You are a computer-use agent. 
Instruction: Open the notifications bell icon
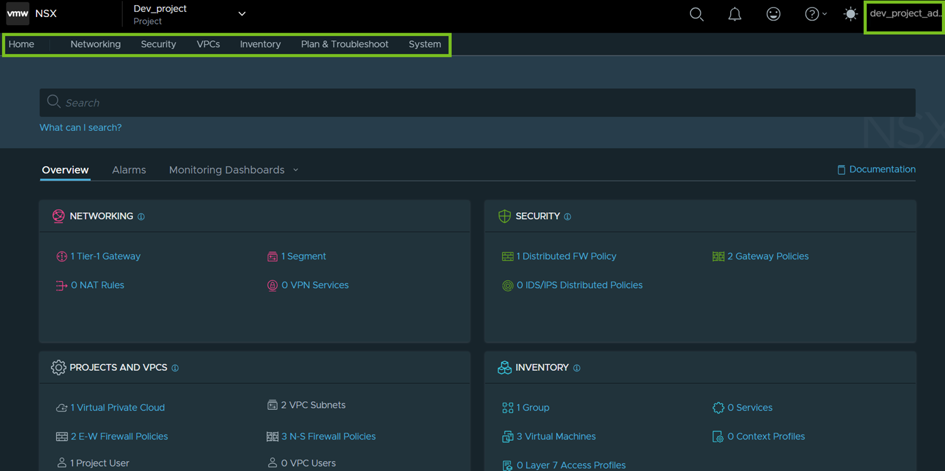(x=735, y=14)
